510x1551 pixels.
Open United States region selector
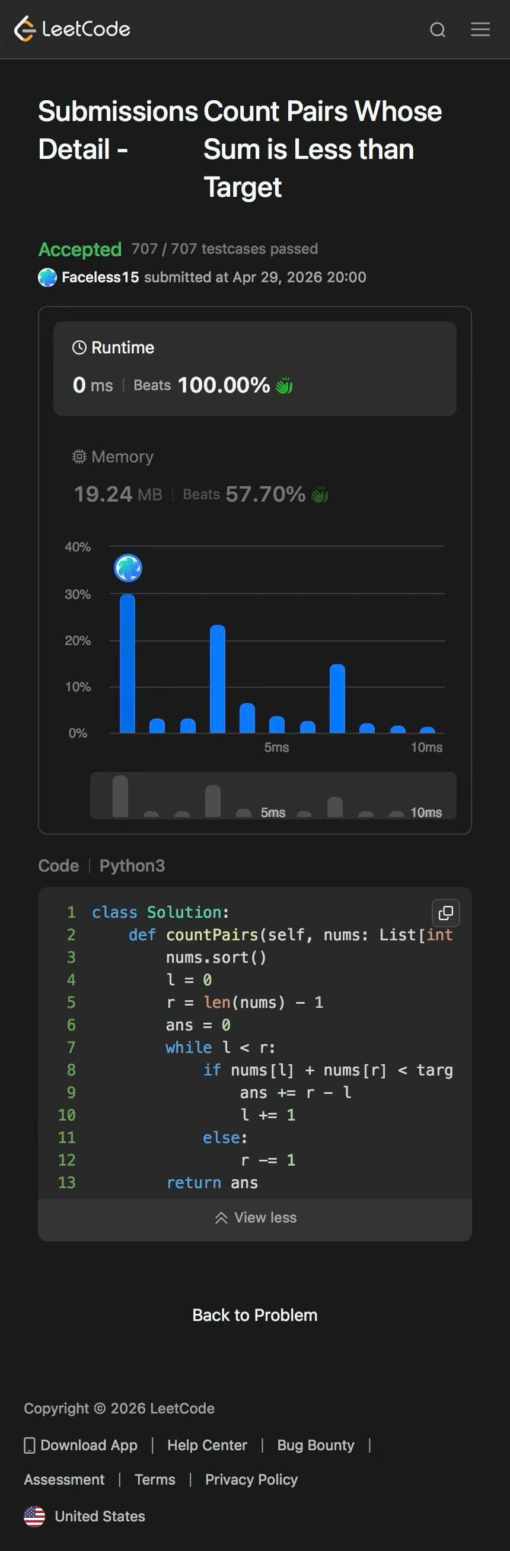tap(84, 1516)
